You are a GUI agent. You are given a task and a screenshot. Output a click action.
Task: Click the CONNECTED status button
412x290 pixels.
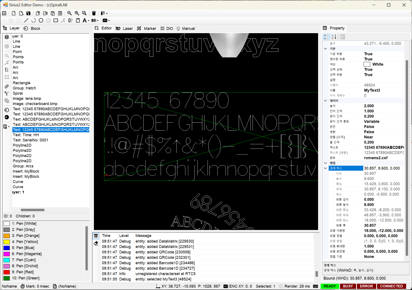point(391,286)
